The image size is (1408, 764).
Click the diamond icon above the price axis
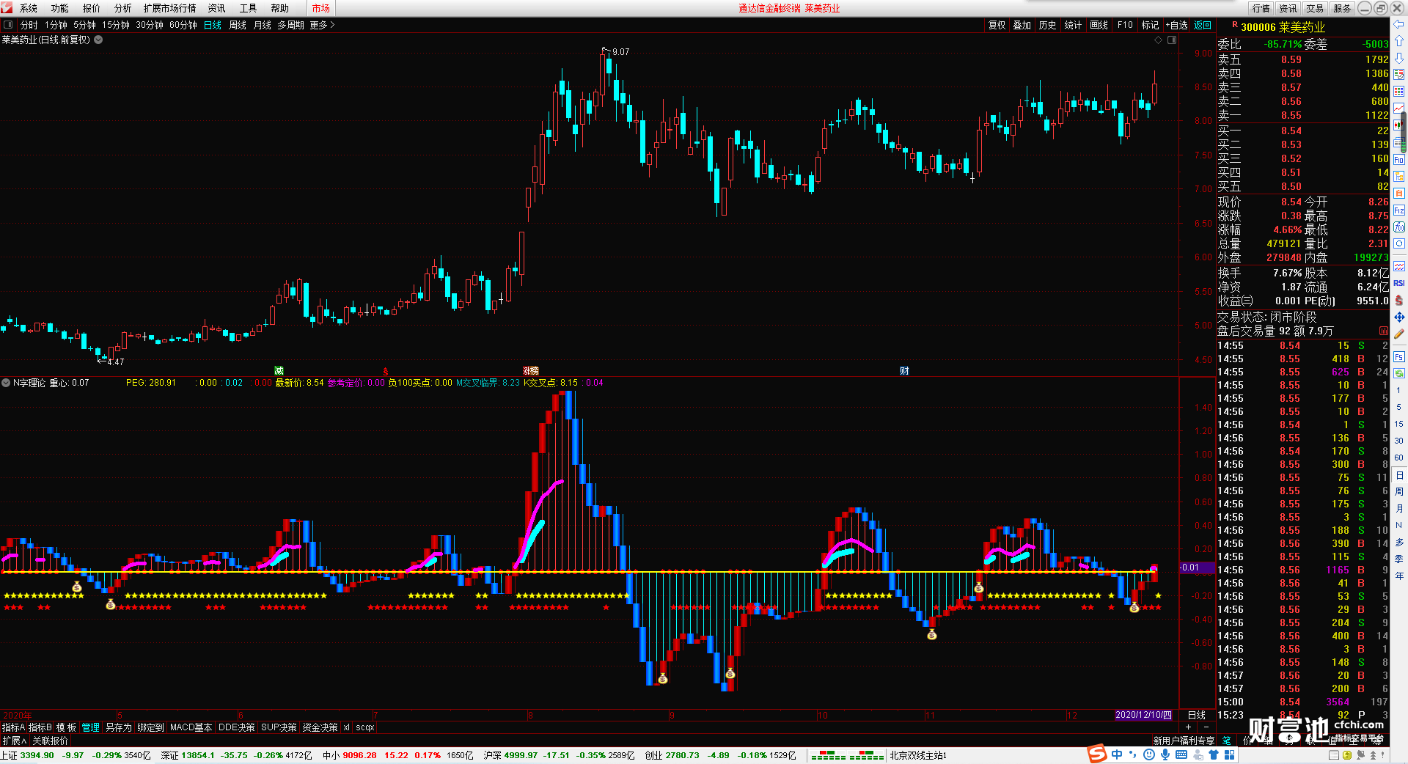pos(1159,40)
